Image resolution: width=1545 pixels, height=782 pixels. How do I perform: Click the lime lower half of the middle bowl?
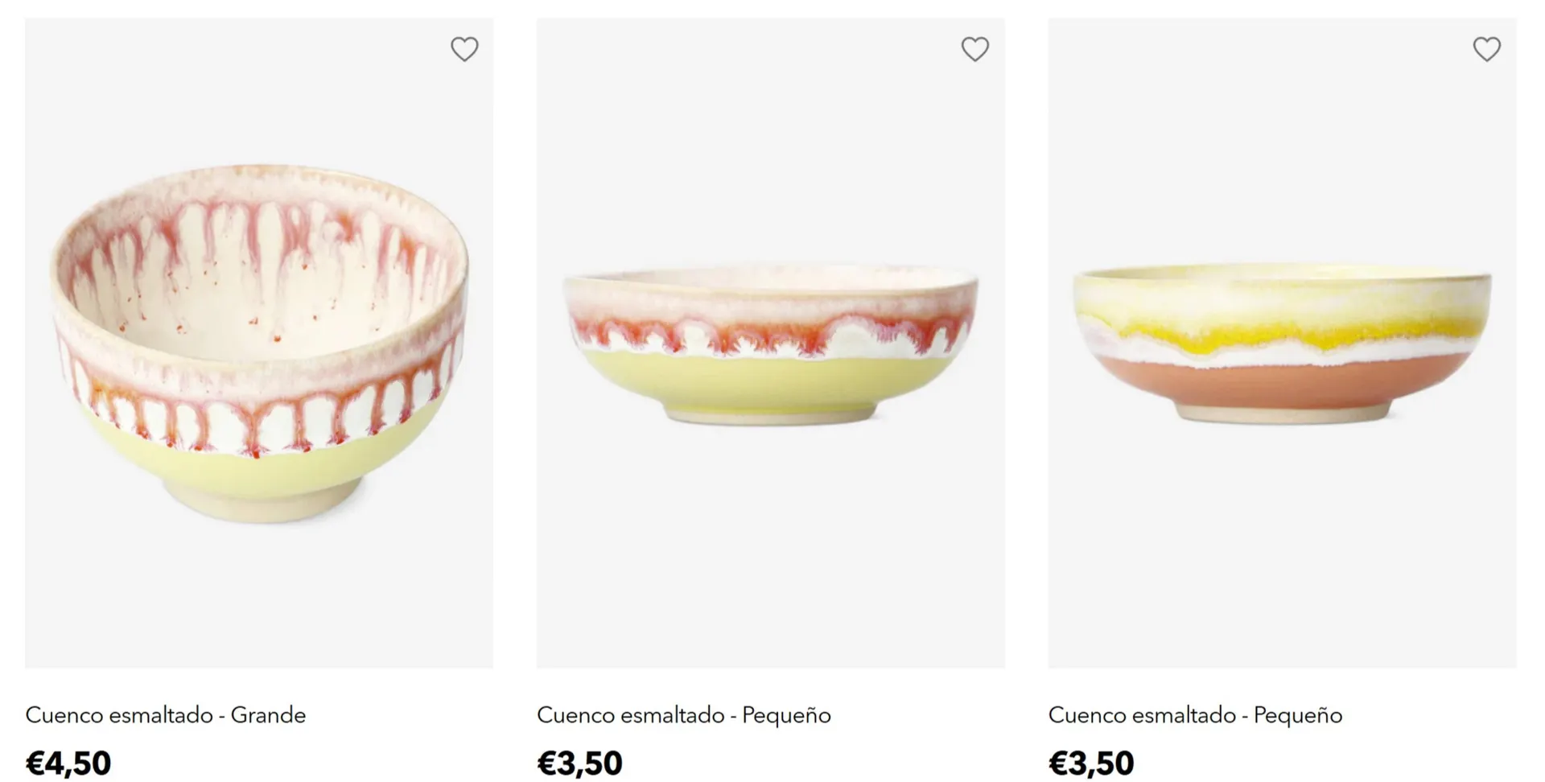[x=770, y=382]
